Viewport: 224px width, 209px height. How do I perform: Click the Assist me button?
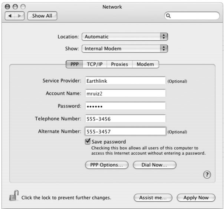tap(153, 198)
